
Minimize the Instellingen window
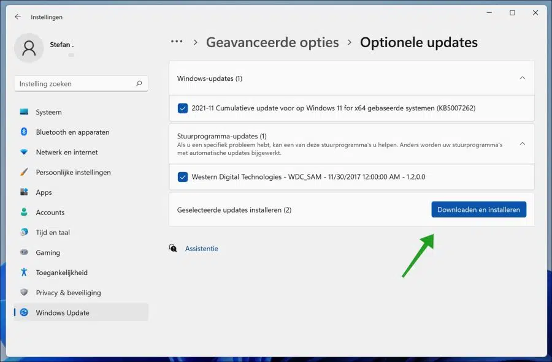pos(489,13)
